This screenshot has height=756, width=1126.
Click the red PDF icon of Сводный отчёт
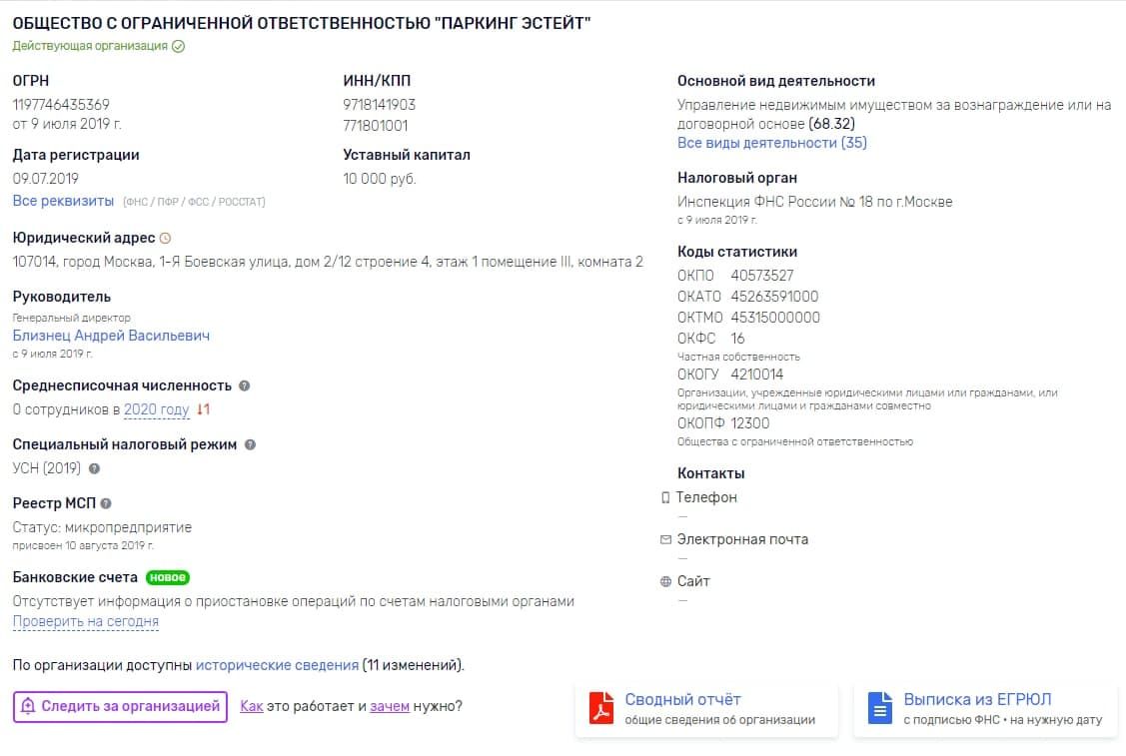(x=601, y=708)
